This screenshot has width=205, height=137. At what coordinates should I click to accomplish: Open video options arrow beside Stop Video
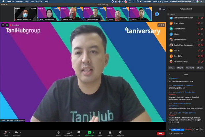tap(20, 132)
